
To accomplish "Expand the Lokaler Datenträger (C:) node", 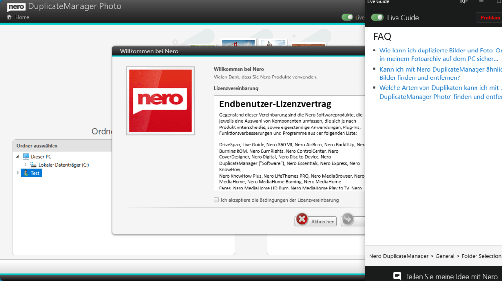I will click(x=26, y=165).
